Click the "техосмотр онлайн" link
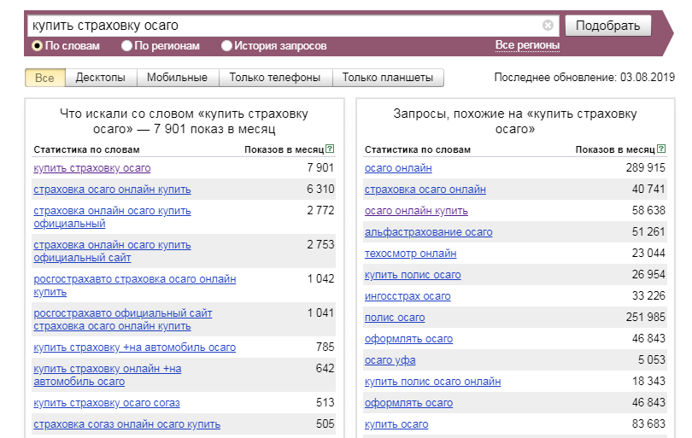The width and height of the screenshot is (692, 438). coord(410,254)
